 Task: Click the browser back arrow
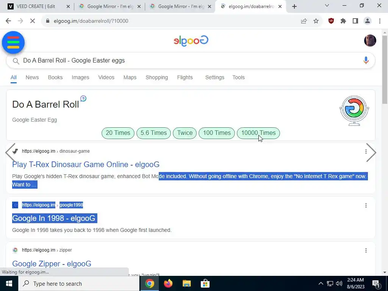click(x=8, y=21)
